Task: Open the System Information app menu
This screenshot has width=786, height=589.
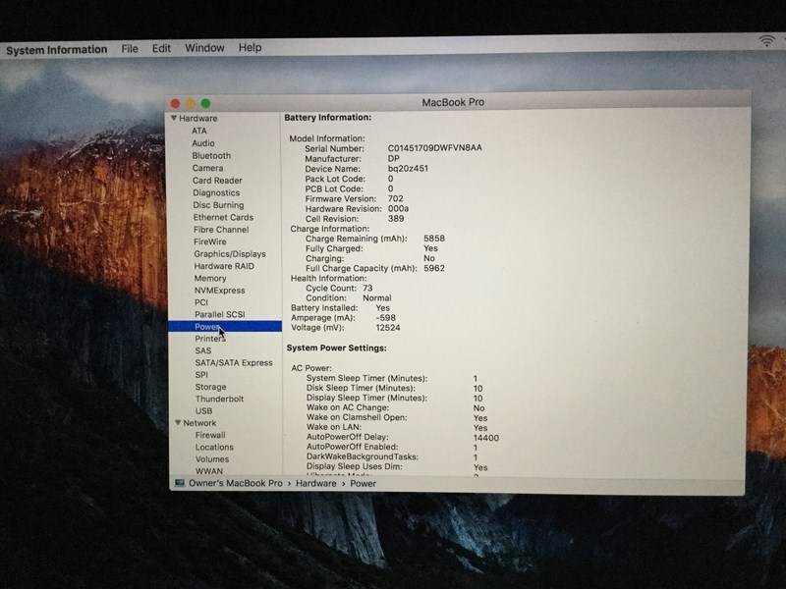Action: point(56,49)
